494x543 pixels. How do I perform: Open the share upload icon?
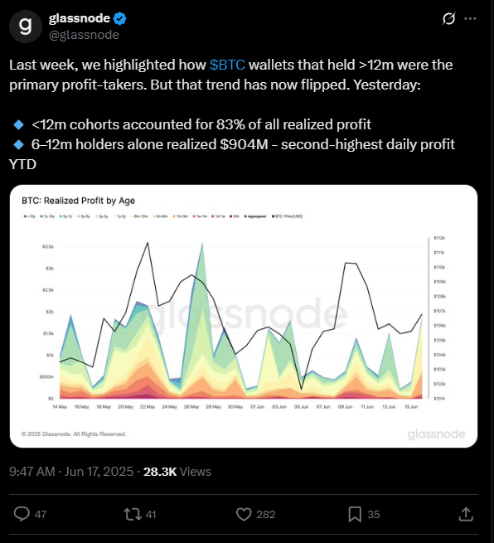coord(466,514)
